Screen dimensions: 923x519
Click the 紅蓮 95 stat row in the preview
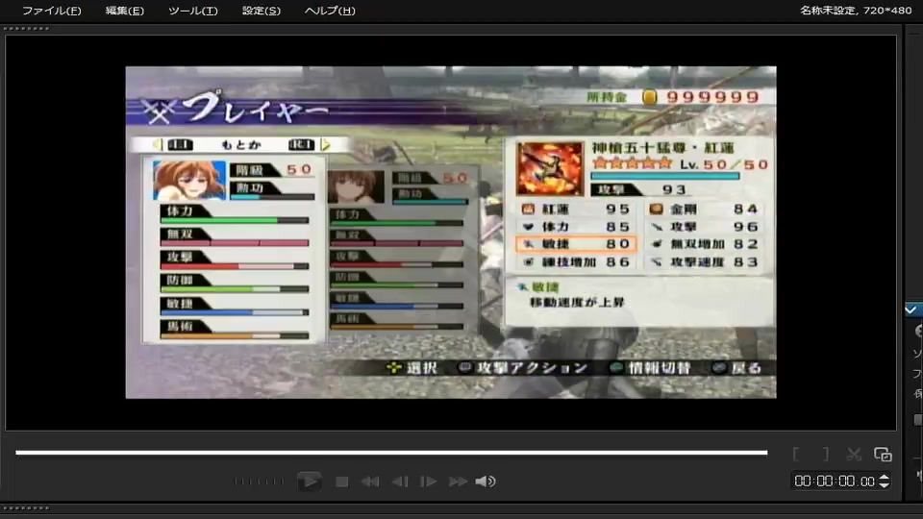(x=576, y=209)
